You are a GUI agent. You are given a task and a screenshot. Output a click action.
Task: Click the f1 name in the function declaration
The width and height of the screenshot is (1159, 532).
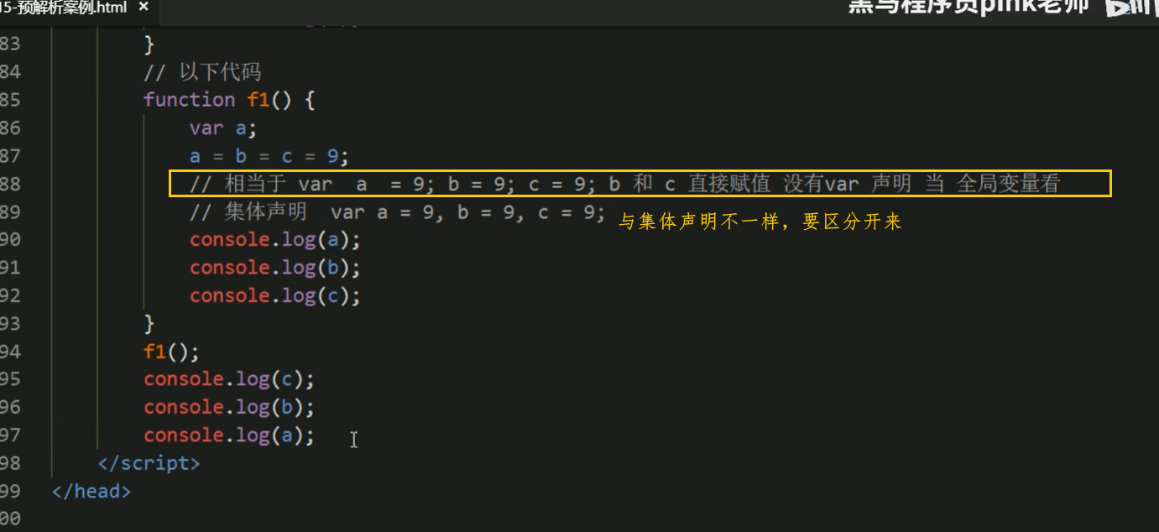pyautogui.click(x=258, y=99)
